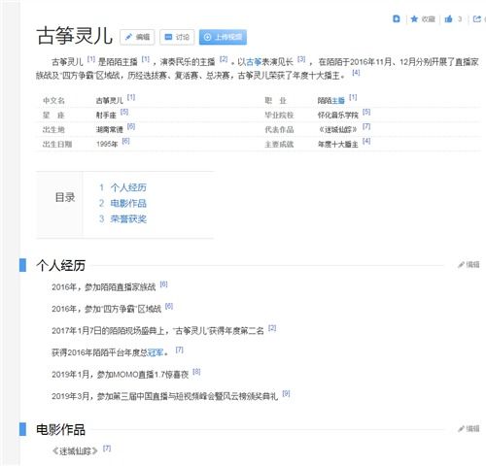Click reference [2] after 演奏民乐的主播
Image resolution: width=486 pixels, height=466 pixels.
pyautogui.click(x=224, y=59)
